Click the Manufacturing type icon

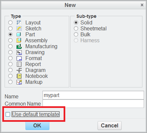[19, 46]
